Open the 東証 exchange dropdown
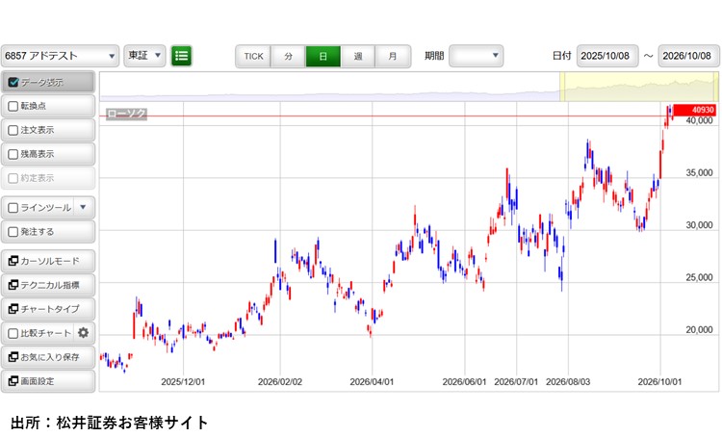Image resolution: width=722 pixels, height=437 pixels. [x=144, y=56]
